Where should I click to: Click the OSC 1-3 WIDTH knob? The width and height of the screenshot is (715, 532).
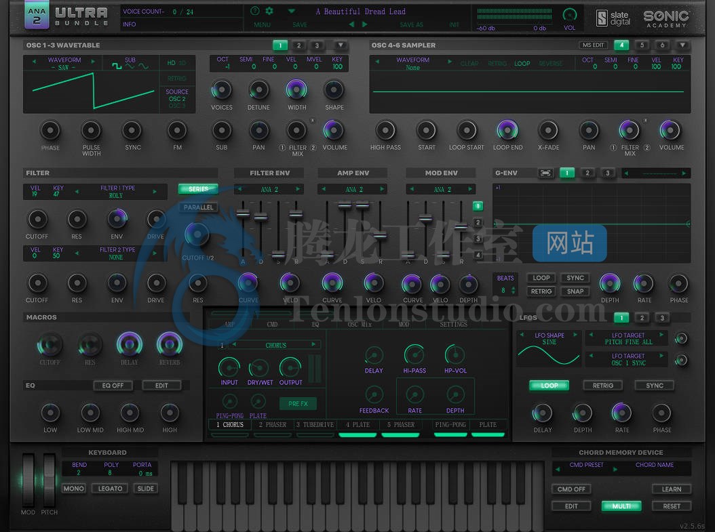pos(296,89)
